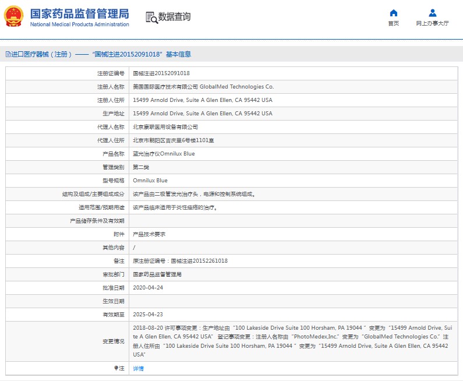Click the national emblem logo
Viewport: 463px width, 381px height.
point(13,16)
